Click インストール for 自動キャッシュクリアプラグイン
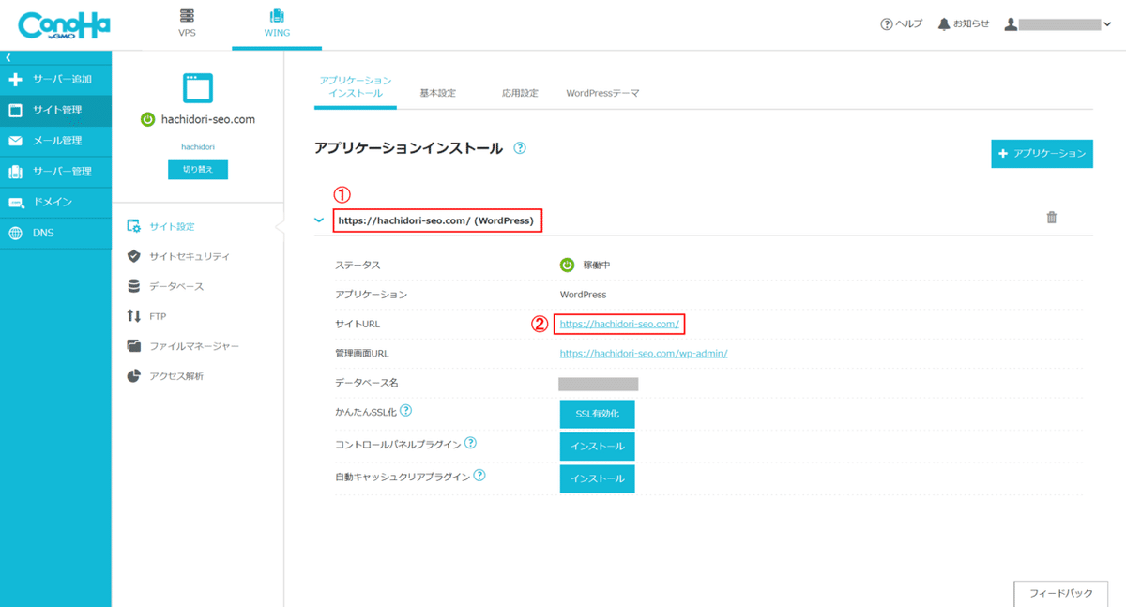Screen dimensions: 1126x607 598,478
